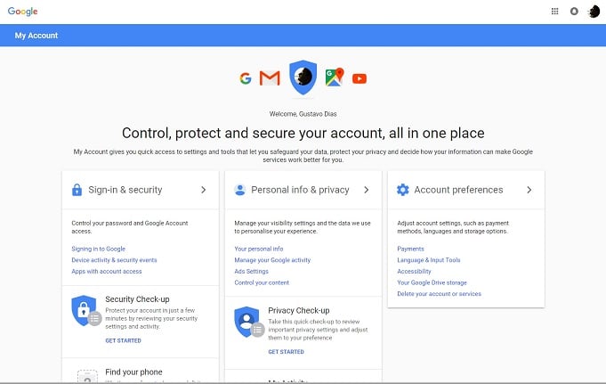Click the Privacy Check-up shield person icon
606x384 pixels.
click(x=246, y=322)
